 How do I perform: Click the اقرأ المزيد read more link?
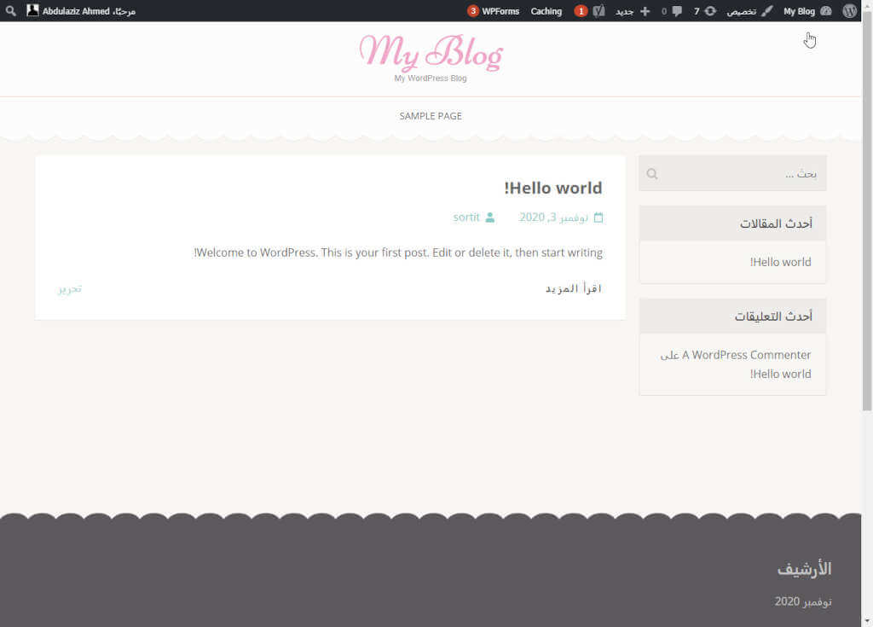pos(574,288)
